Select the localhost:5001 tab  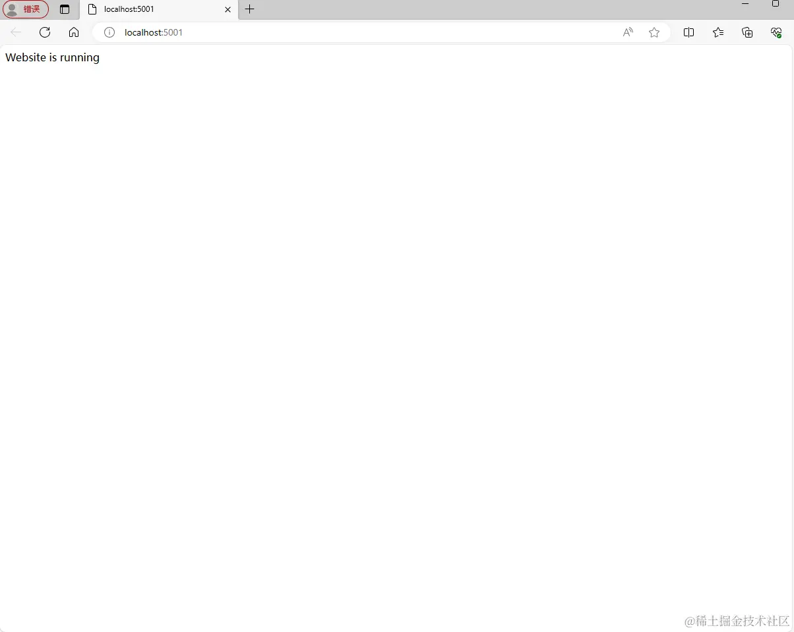(x=158, y=9)
